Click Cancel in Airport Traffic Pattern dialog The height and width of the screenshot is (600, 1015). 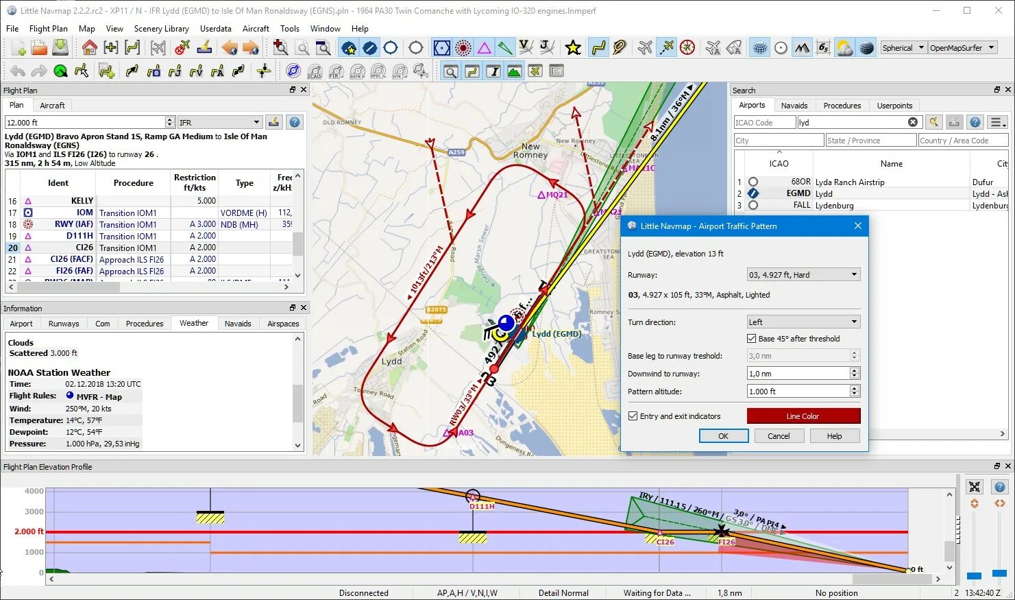[779, 436]
